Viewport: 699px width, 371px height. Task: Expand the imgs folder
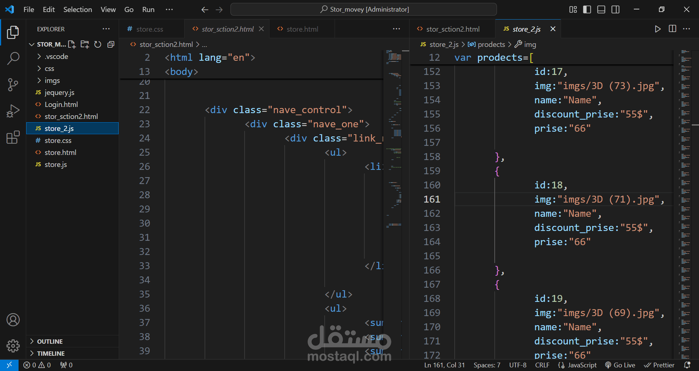pyautogui.click(x=72, y=80)
